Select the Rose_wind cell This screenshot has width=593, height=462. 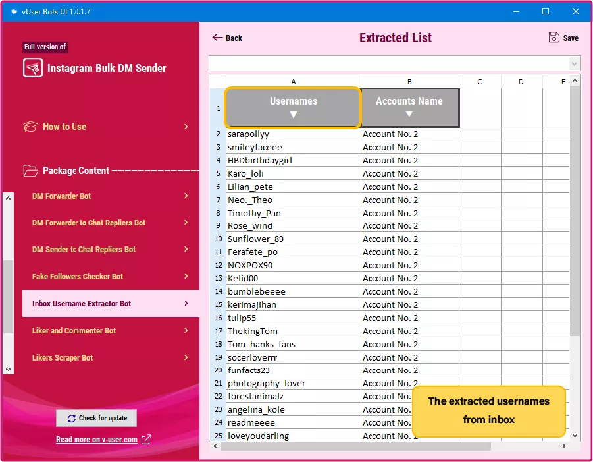[294, 226]
